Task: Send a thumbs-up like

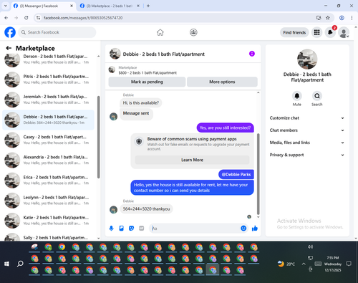Action: 255,229
